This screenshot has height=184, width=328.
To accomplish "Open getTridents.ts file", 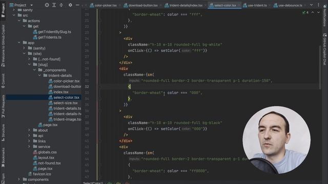I will 47,37.
